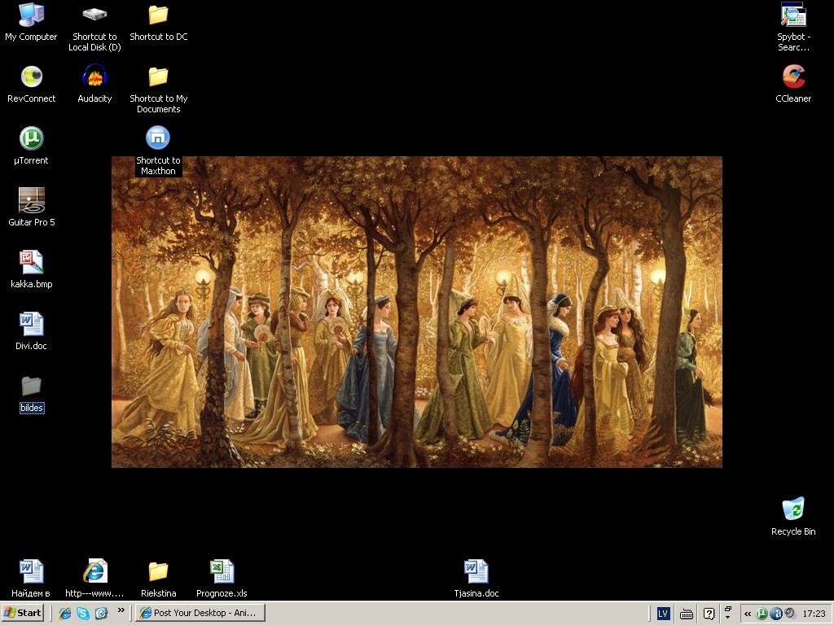The height and width of the screenshot is (625, 834).
Task: Select the Riekstina folder
Action: click(x=159, y=579)
